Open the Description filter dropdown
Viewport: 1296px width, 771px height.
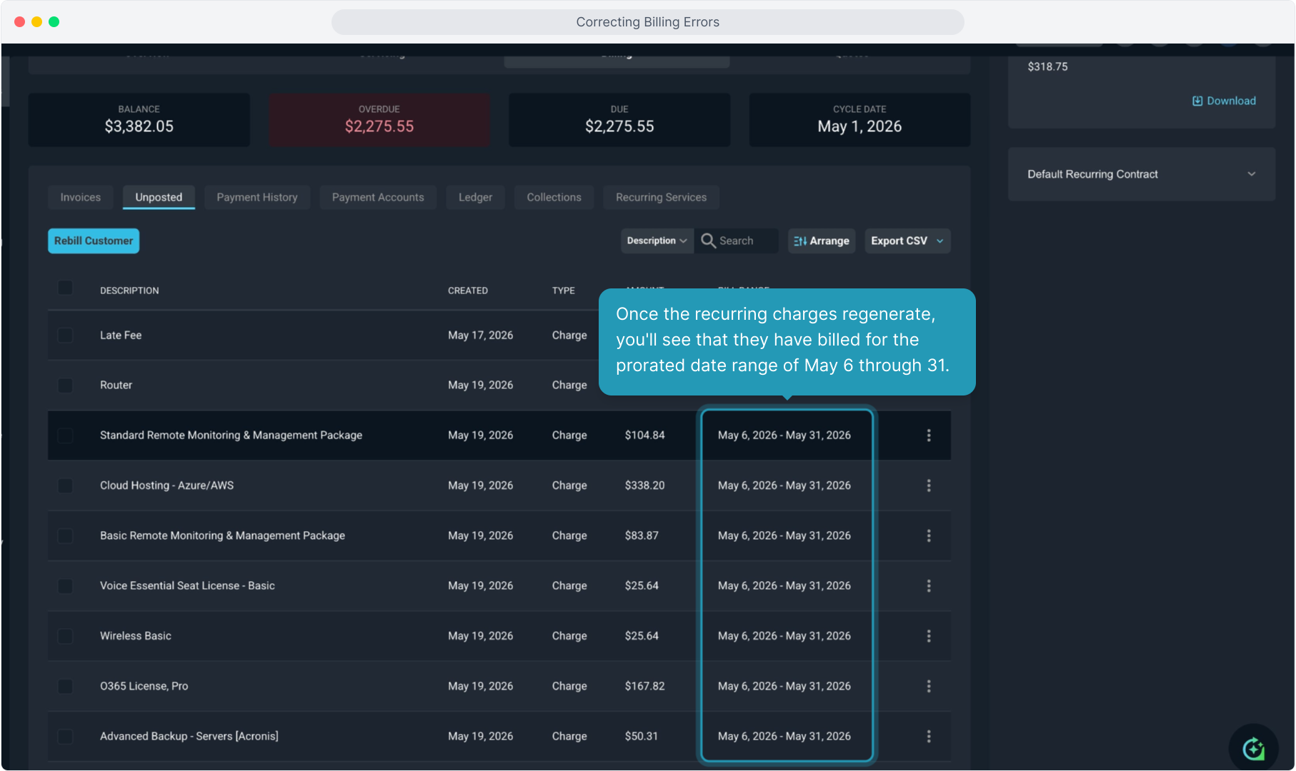pos(657,241)
